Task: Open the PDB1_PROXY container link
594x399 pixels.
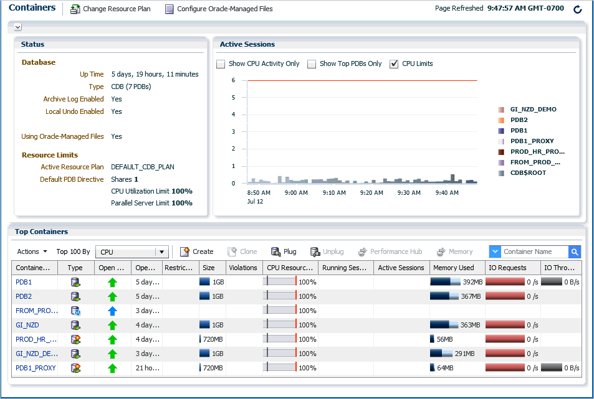Action: point(36,368)
